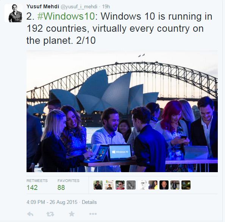The width and height of the screenshot is (225, 222).
Task: Open the 19h timestamp link
Action: point(106,6)
